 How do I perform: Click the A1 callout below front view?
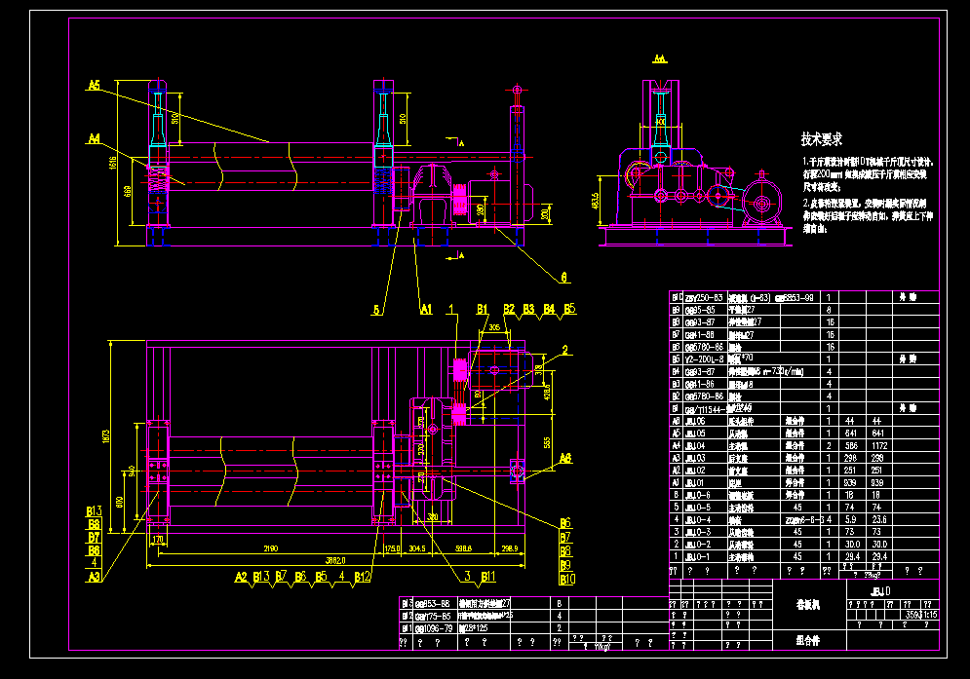425,310
